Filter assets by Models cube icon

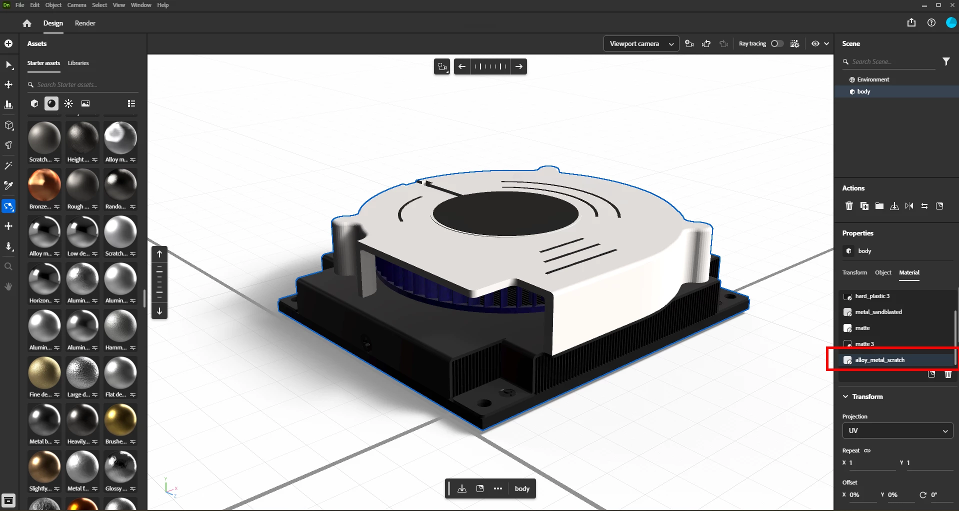[x=34, y=103]
